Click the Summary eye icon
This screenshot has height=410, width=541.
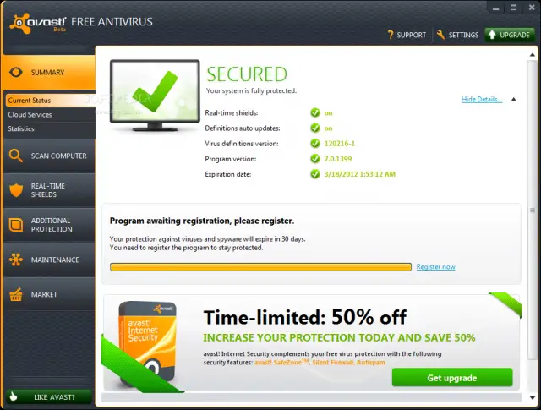pos(16,72)
